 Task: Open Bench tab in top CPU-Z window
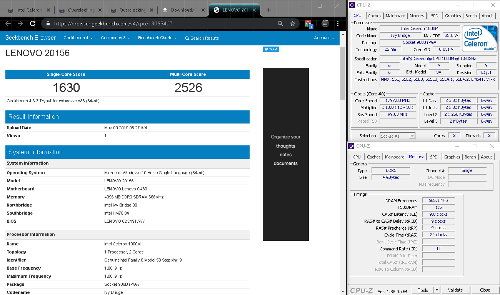point(471,16)
